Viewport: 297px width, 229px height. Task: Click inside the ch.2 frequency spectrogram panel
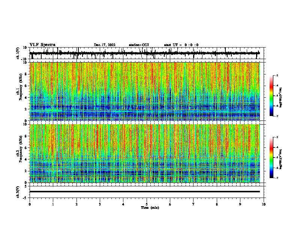tap(147, 153)
